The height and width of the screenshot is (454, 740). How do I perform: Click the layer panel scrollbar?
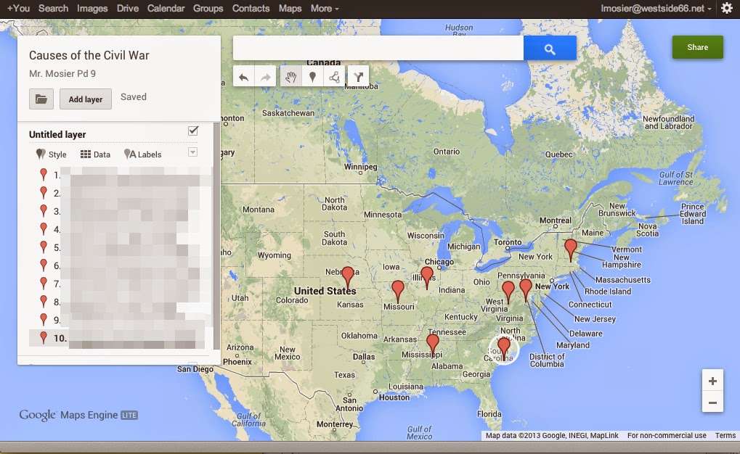pyautogui.click(x=216, y=236)
